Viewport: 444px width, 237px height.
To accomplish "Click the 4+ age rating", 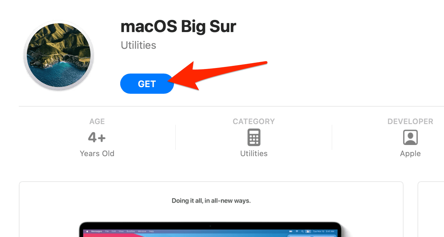I will 97,138.
